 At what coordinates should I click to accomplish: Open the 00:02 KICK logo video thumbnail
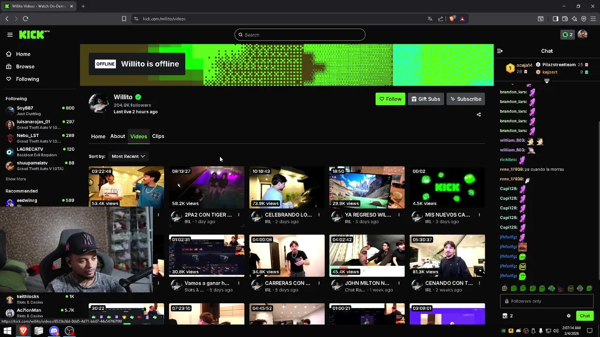[x=447, y=187]
